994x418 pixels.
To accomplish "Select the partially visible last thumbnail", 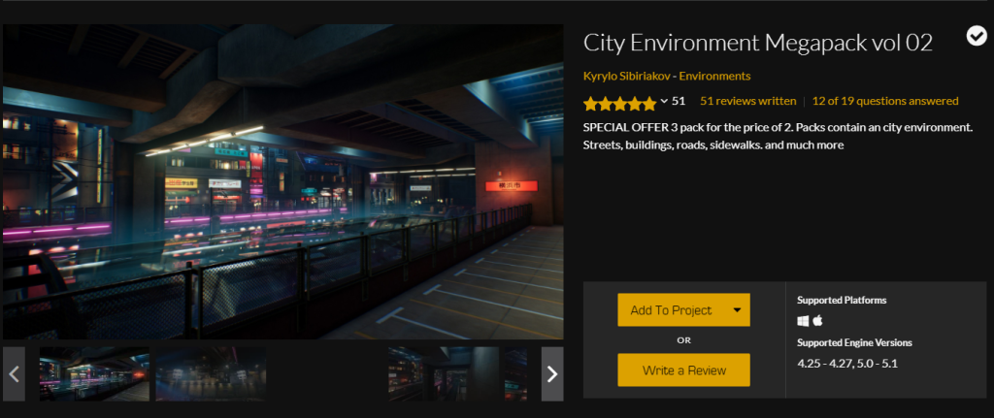I will point(515,373).
